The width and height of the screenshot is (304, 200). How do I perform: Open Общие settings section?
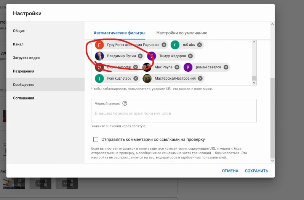click(45, 31)
